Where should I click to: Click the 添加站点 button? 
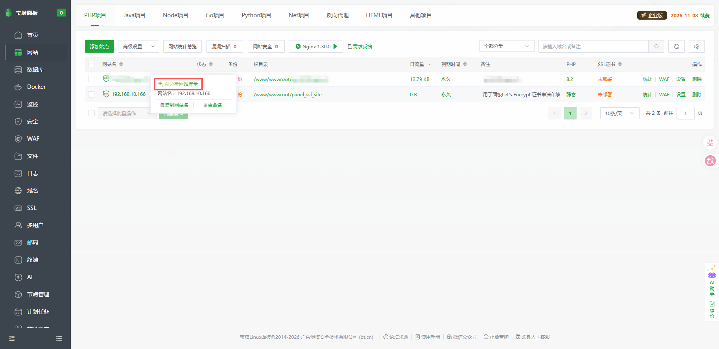coord(100,46)
